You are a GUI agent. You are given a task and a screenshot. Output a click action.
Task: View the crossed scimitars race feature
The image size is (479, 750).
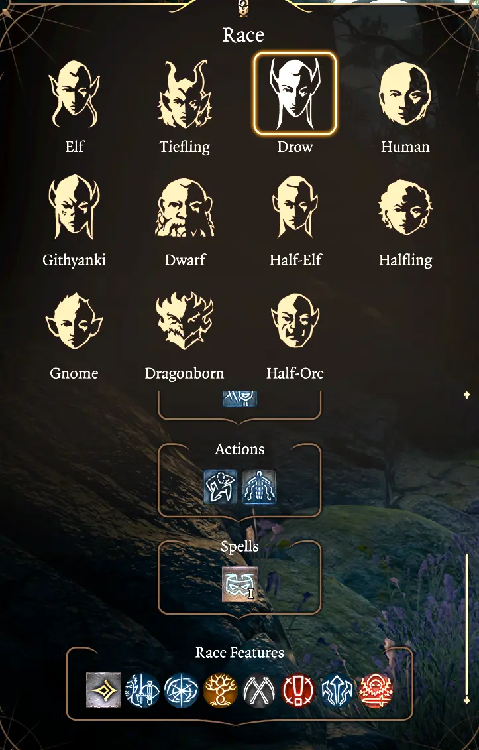click(x=259, y=690)
